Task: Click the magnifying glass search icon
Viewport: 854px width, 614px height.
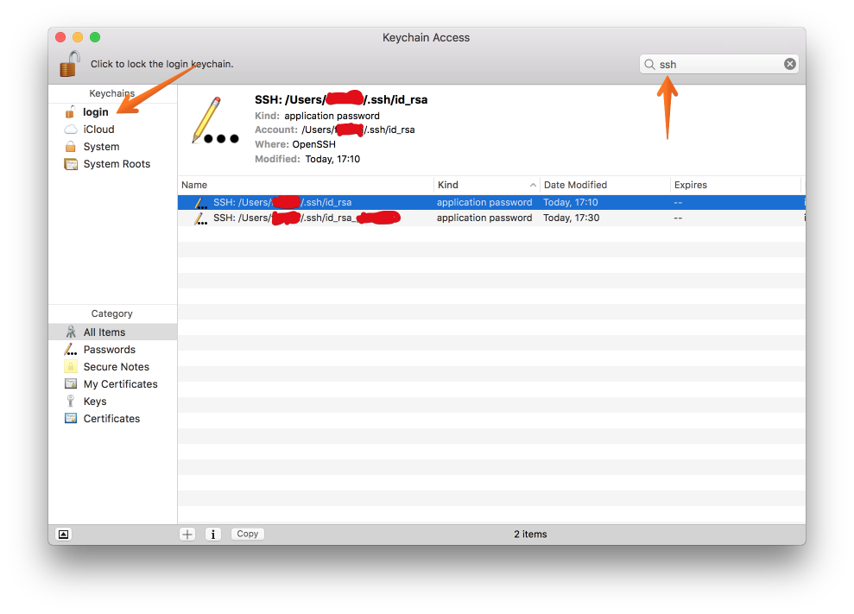Action: point(649,64)
